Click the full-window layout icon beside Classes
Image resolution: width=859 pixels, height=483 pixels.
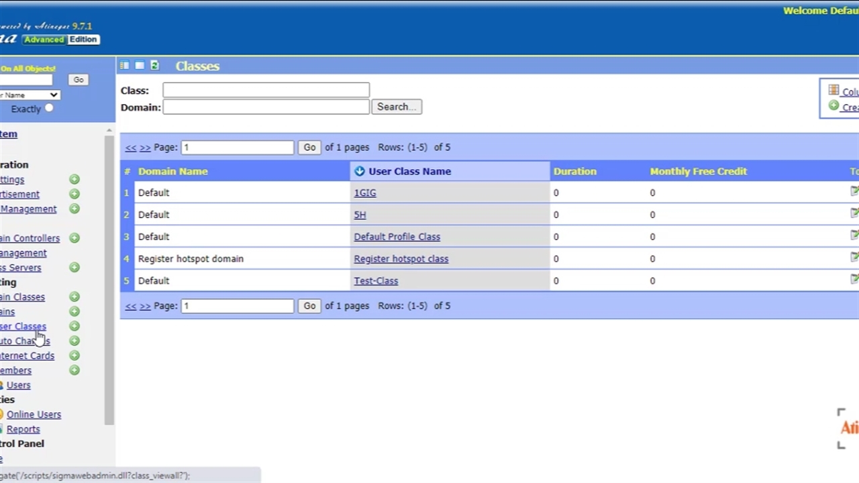(x=140, y=65)
